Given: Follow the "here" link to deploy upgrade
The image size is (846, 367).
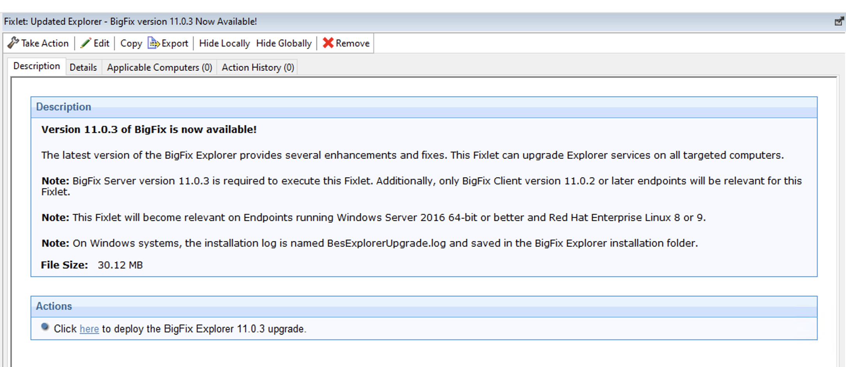Looking at the screenshot, I should pyautogui.click(x=89, y=329).
